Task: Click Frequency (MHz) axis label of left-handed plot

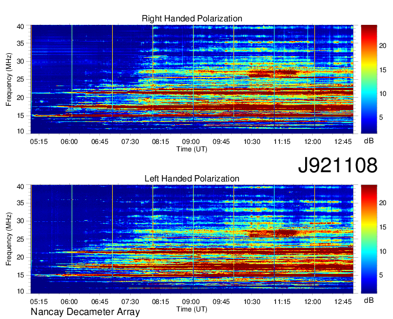Action: 9,239
